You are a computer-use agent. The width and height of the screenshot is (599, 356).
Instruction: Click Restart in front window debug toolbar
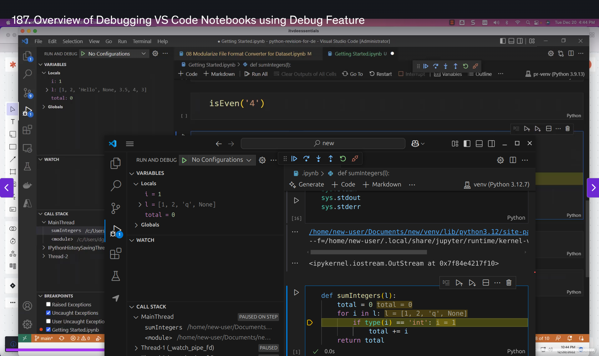tap(343, 159)
